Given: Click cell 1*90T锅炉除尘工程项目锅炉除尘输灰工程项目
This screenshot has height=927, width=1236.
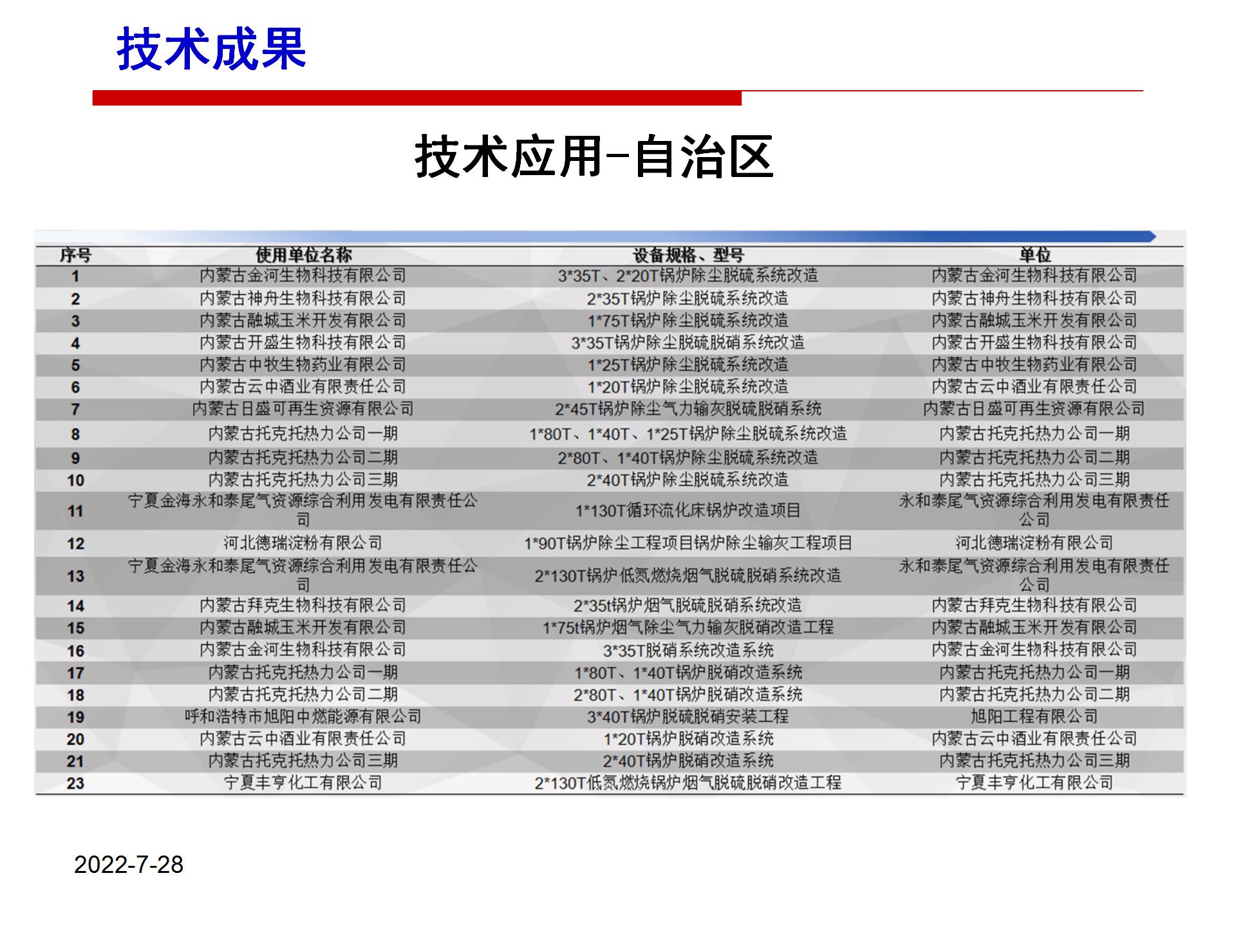Looking at the screenshot, I should coord(688,543).
